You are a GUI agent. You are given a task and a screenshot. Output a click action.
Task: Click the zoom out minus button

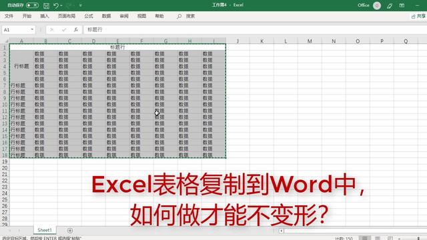(399, 239)
